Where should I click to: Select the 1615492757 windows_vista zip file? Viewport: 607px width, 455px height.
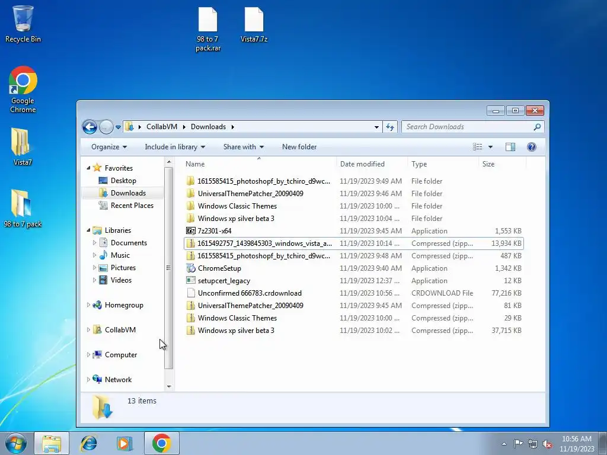[353, 243]
